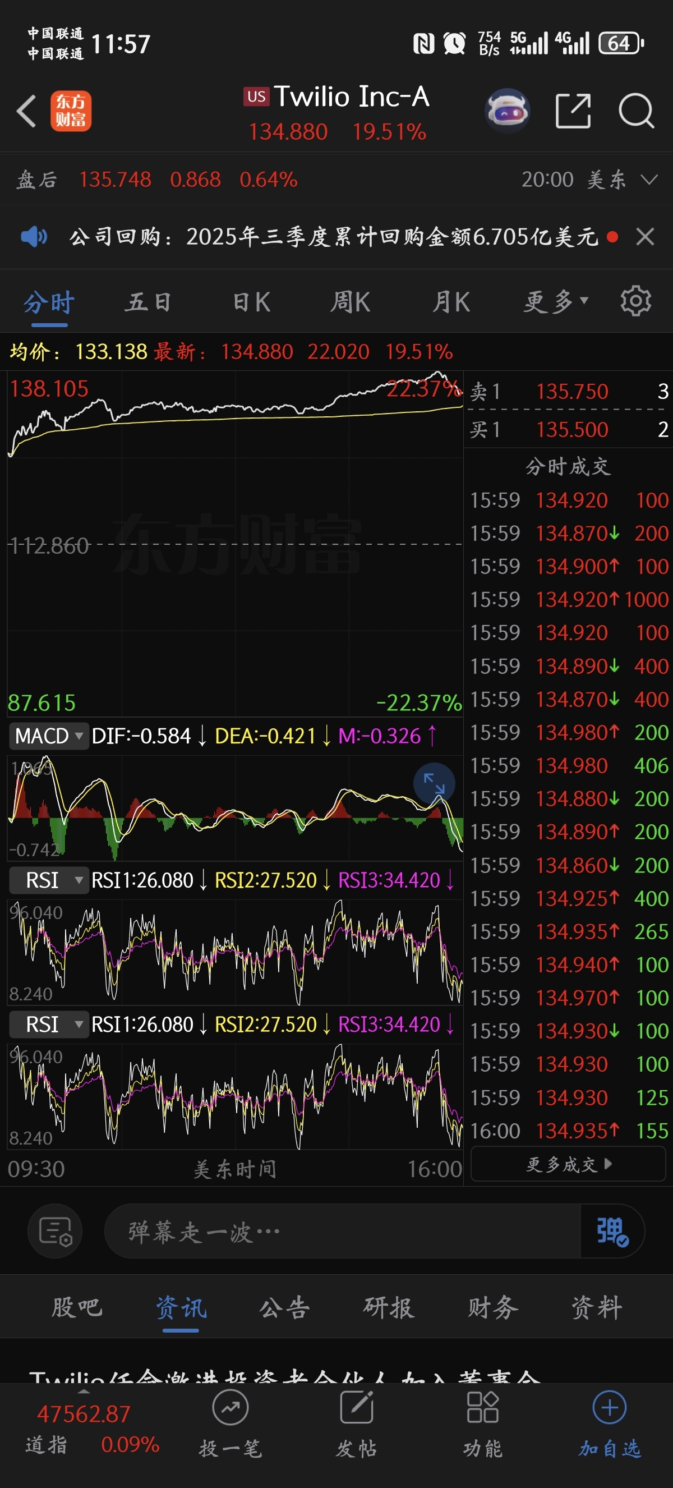Tap the 134.935 265-share trade row

pyautogui.click(x=569, y=931)
